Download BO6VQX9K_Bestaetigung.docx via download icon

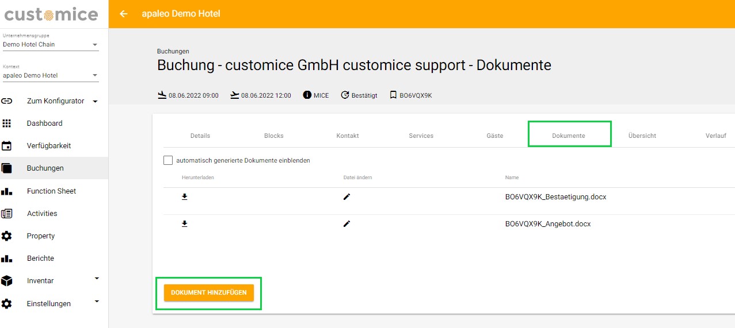pos(185,196)
